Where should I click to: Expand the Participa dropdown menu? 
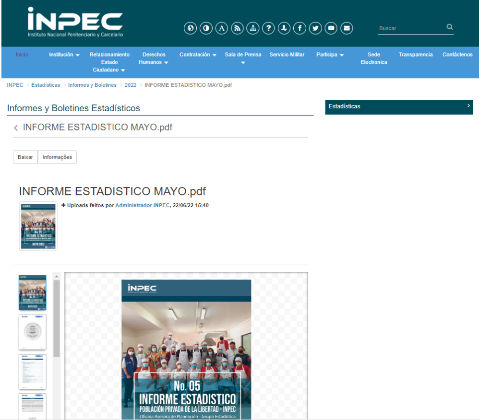[330, 55]
